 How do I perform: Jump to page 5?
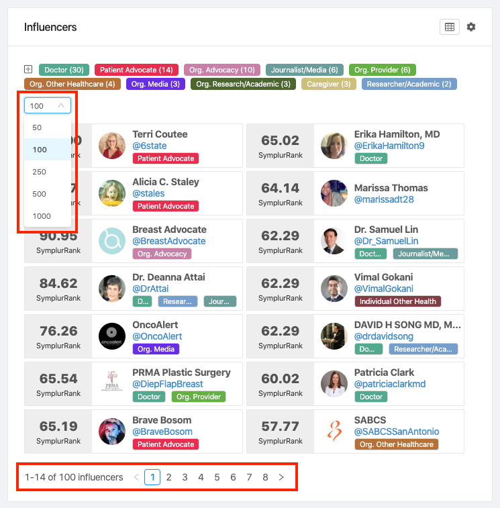(x=217, y=477)
